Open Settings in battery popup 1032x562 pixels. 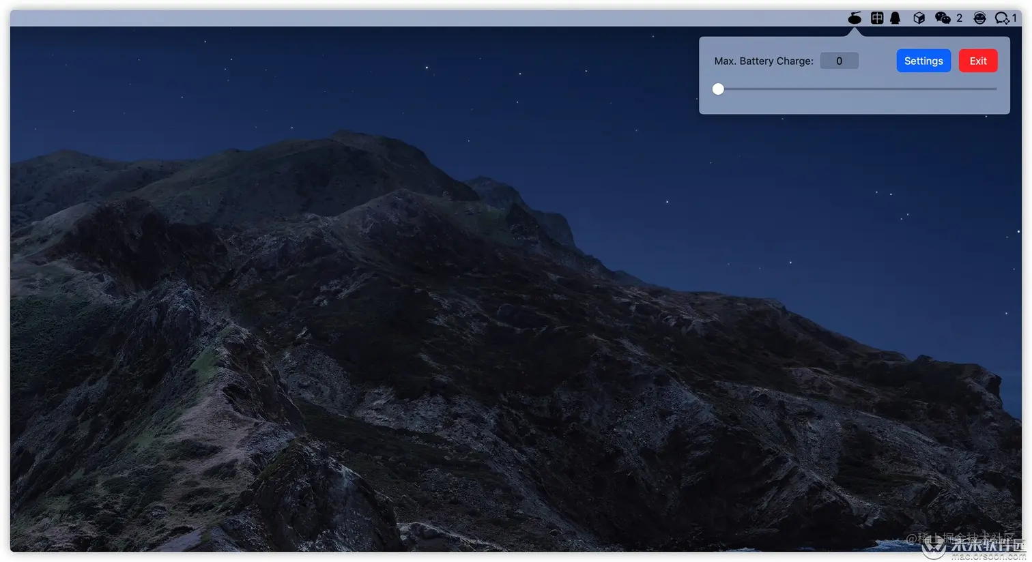point(923,61)
